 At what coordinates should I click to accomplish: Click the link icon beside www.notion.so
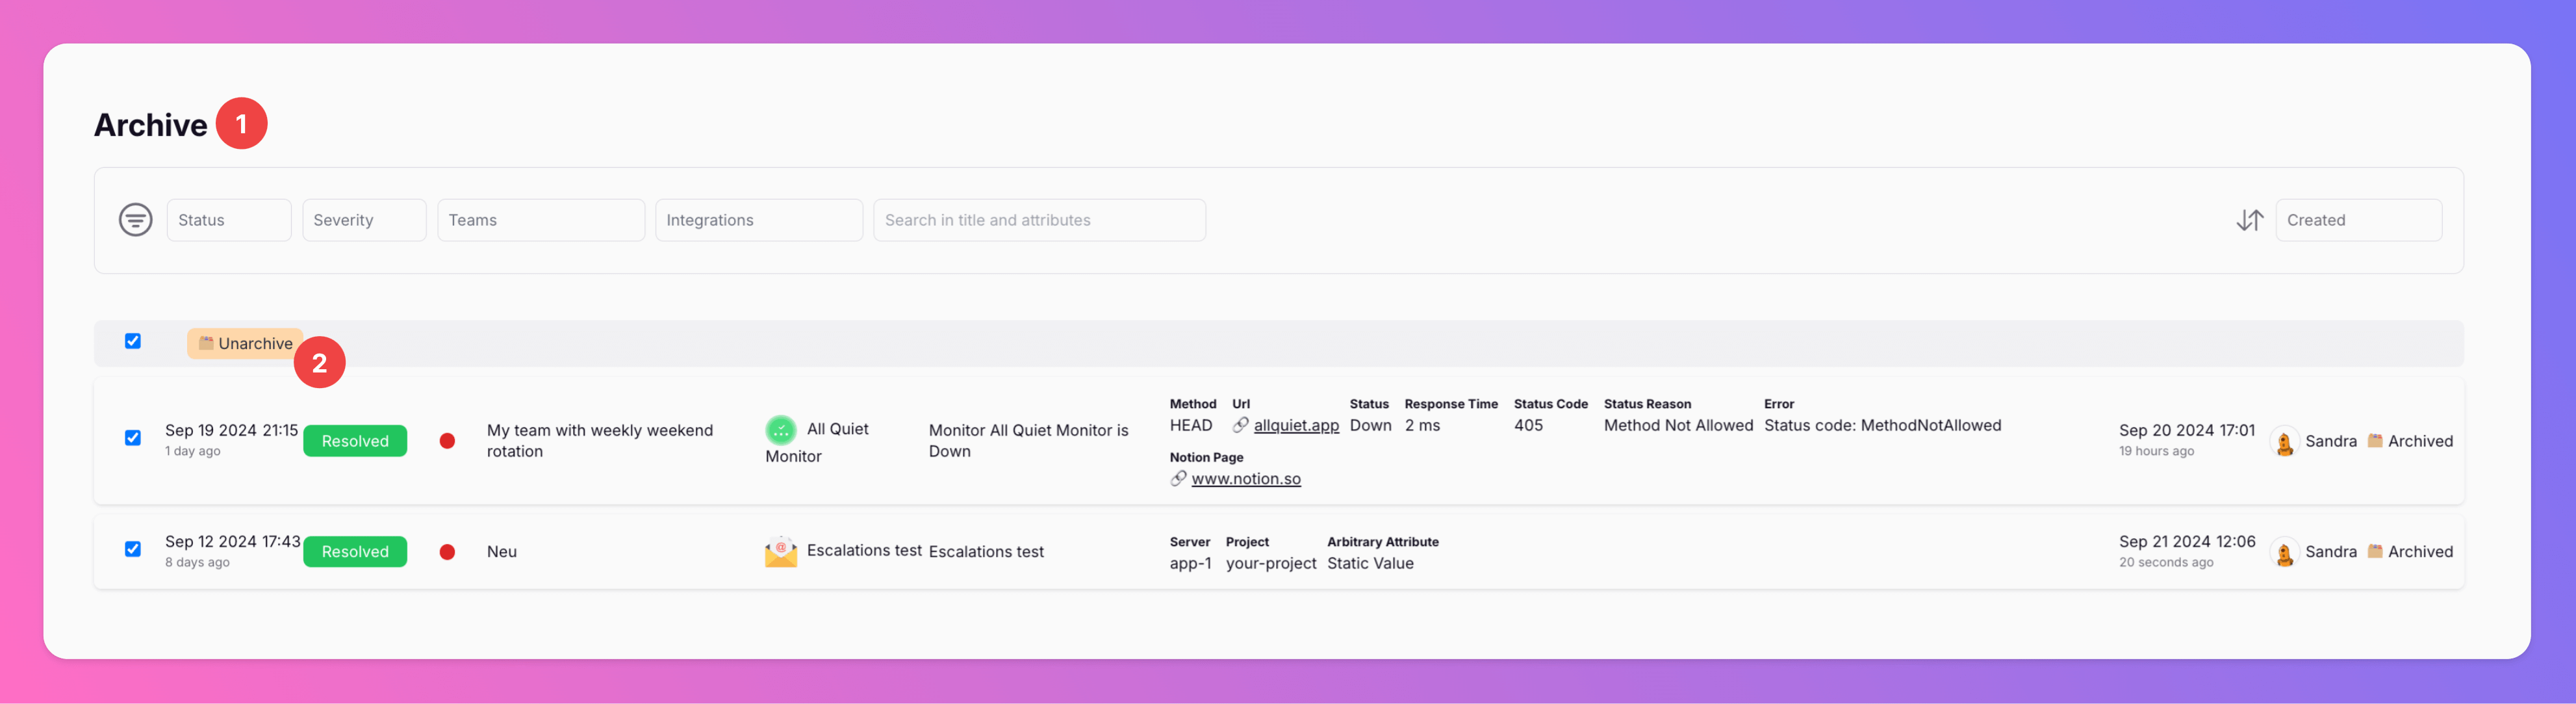[1178, 479]
